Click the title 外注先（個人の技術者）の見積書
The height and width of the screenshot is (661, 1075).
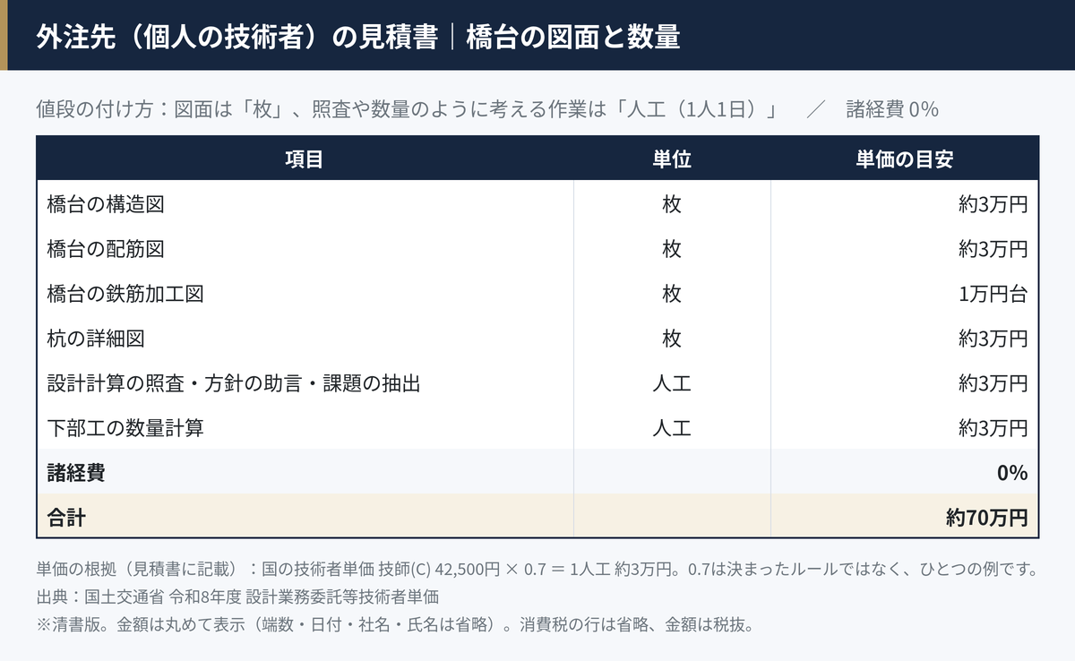coord(237,37)
